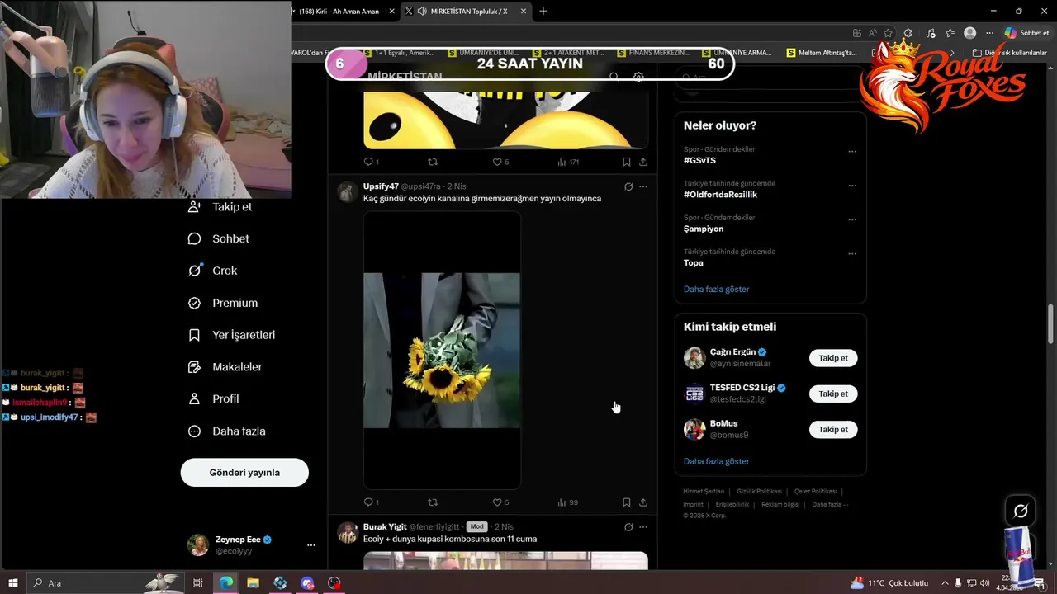Image resolution: width=1057 pixels, height=594 pixels.
Task: Open Sohbet in the X sidebar
Action: point(218,238)
